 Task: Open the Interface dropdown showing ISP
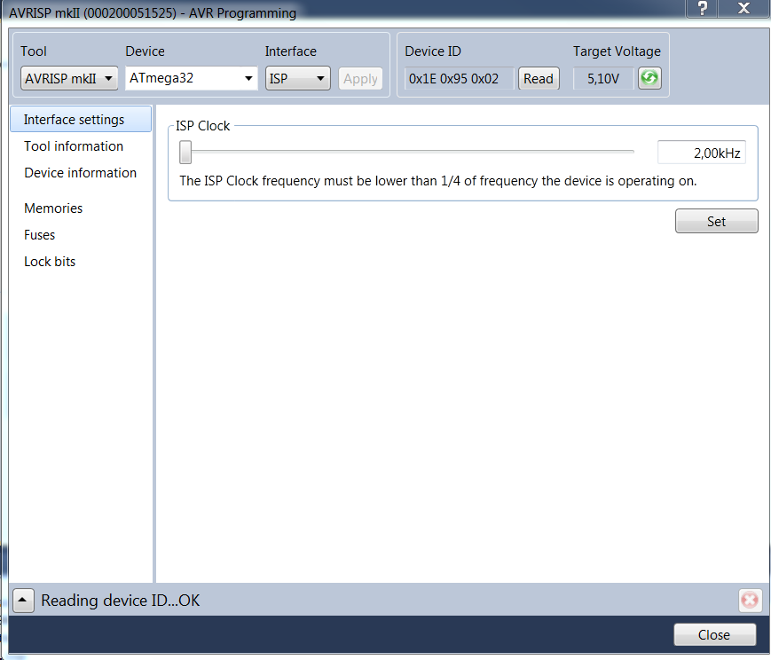click(x=297, y=78)
